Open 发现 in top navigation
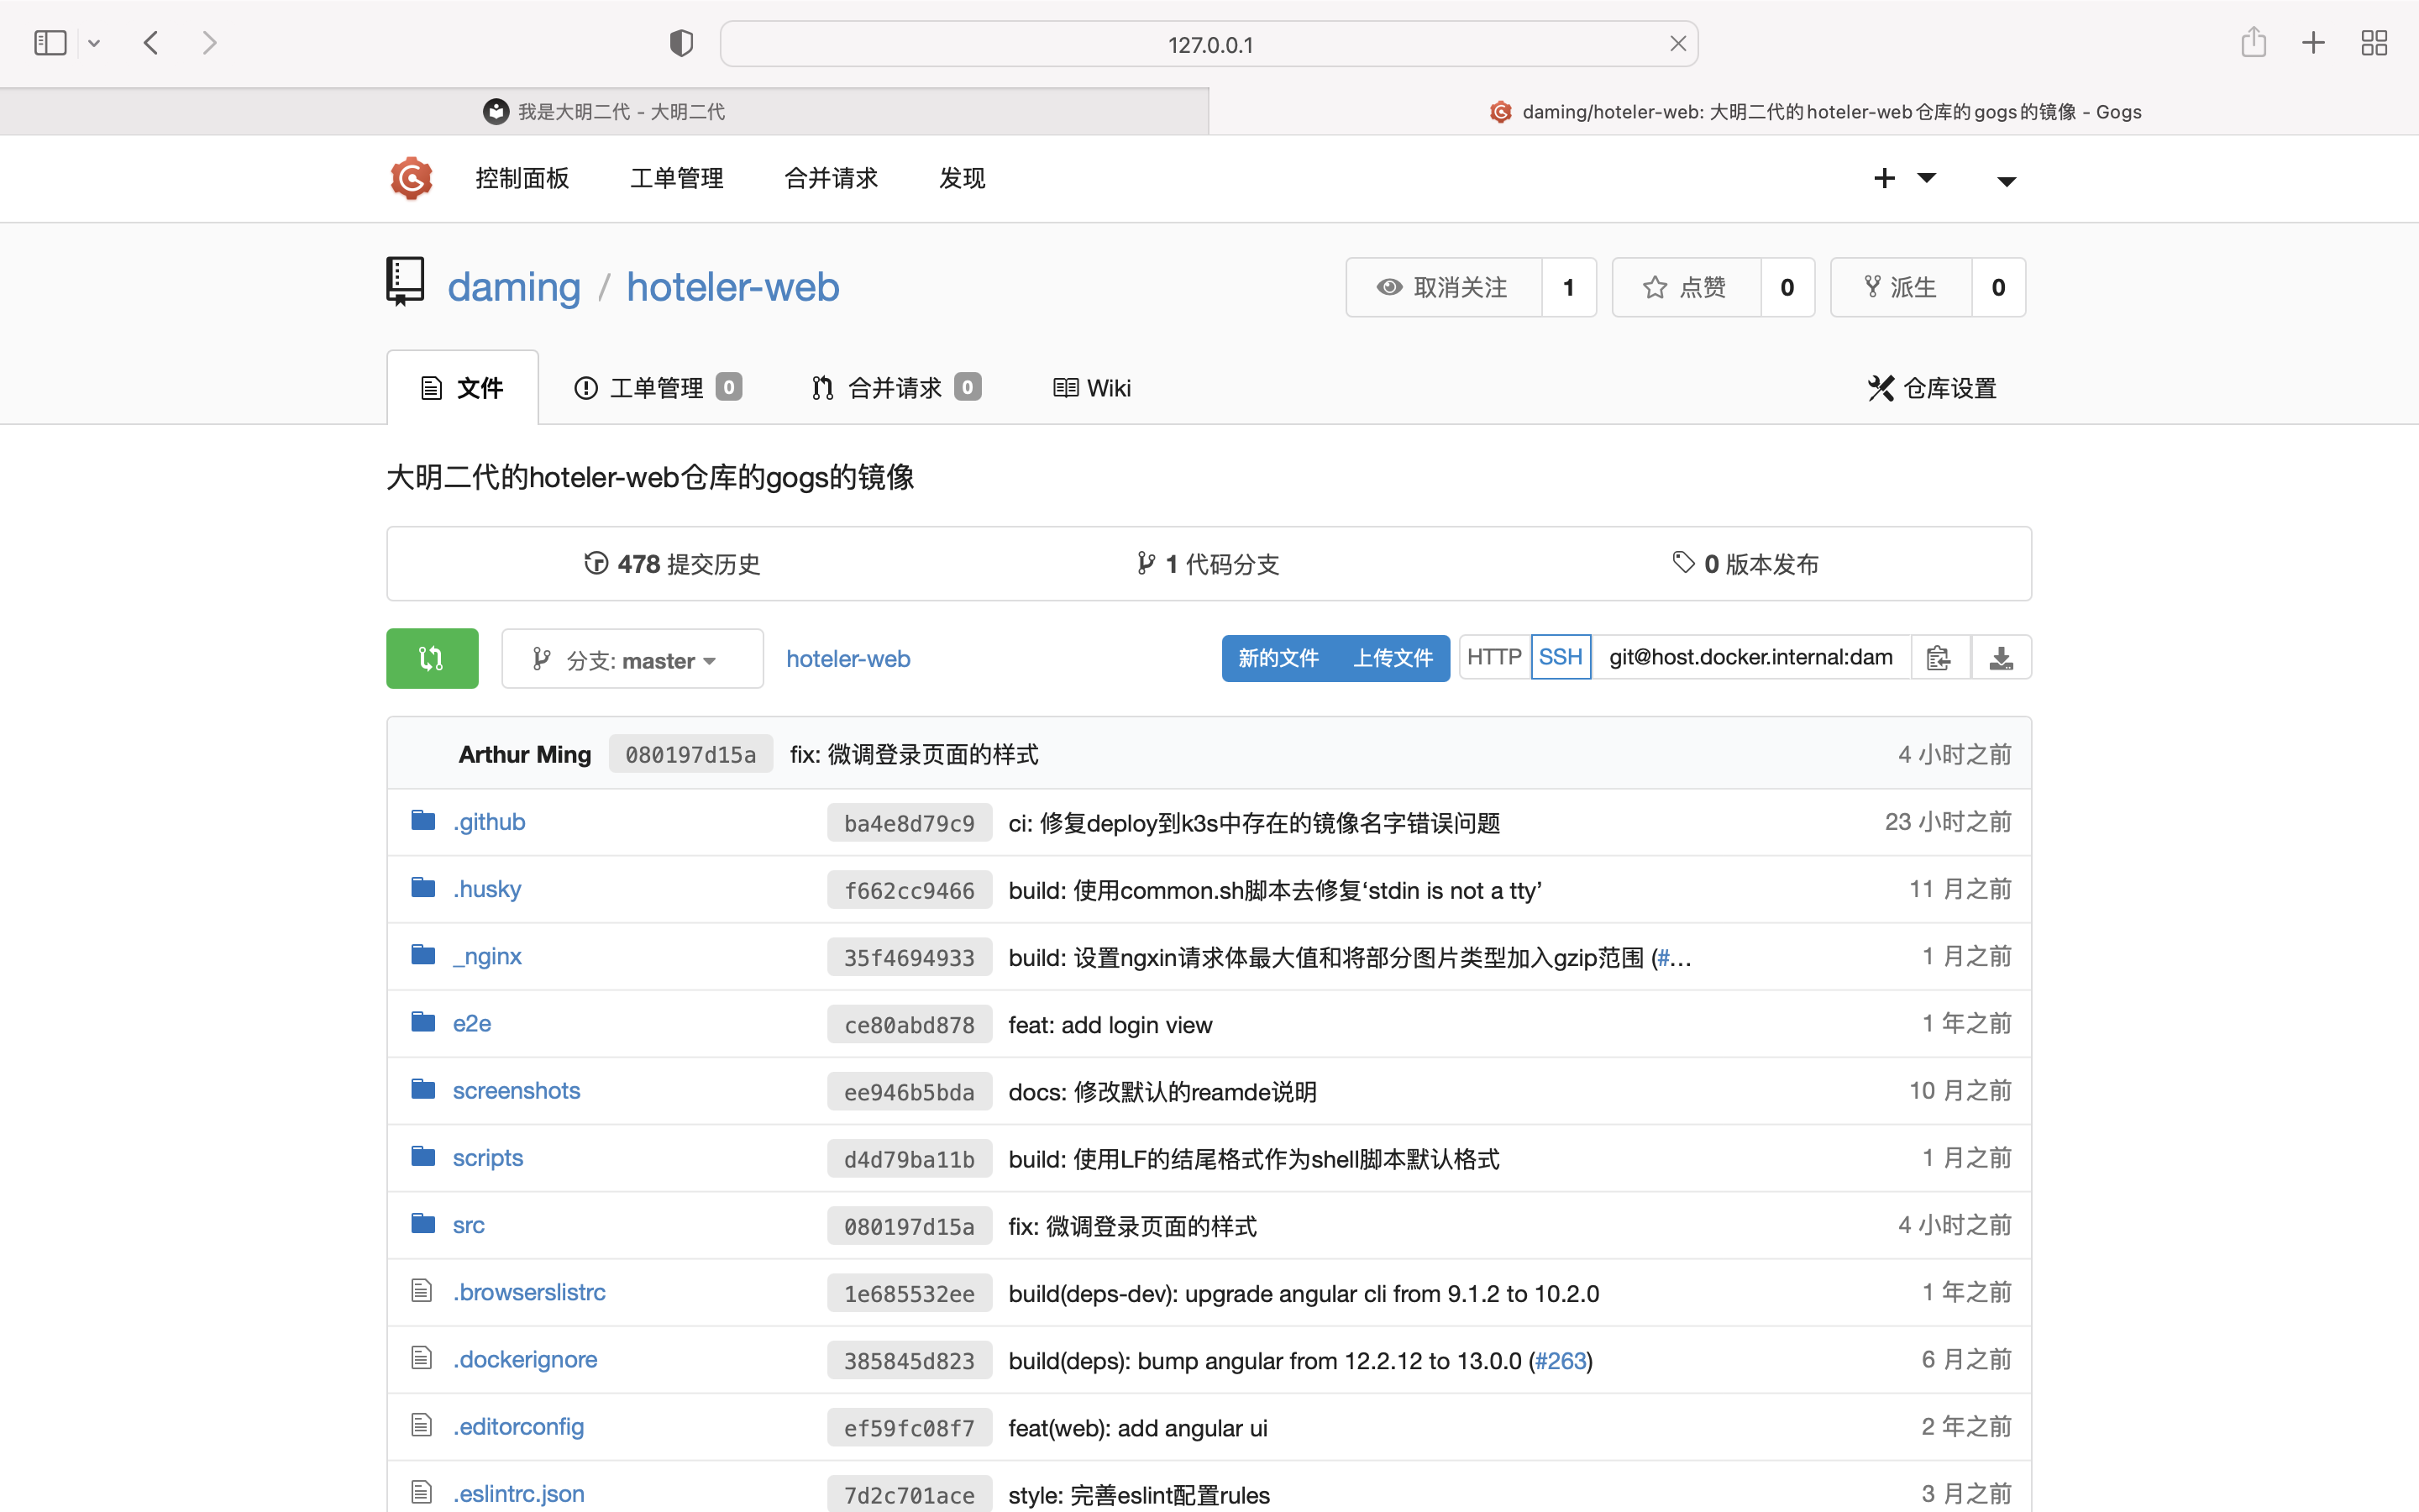 962,179
